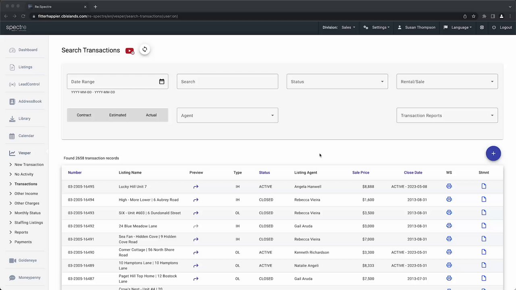Click the printer worksheet icon for Lucky Hill Unit 7
Viewport: 516px width, 290px height.
[449, 186]
